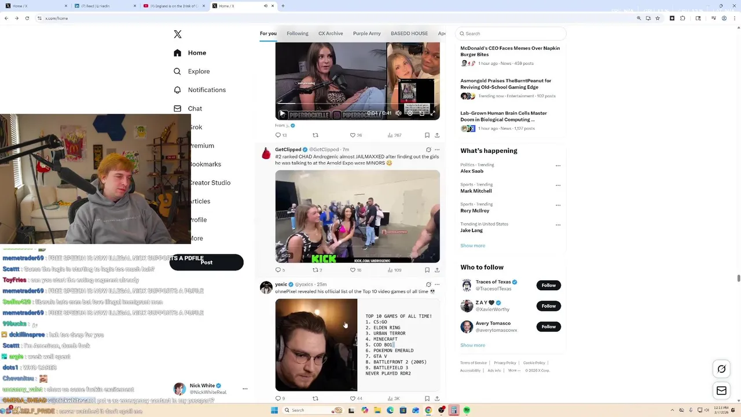Image resolution: width=741 pixels, height=417 pixels.
Task: Show more under Who to follow
Action: 473,345
